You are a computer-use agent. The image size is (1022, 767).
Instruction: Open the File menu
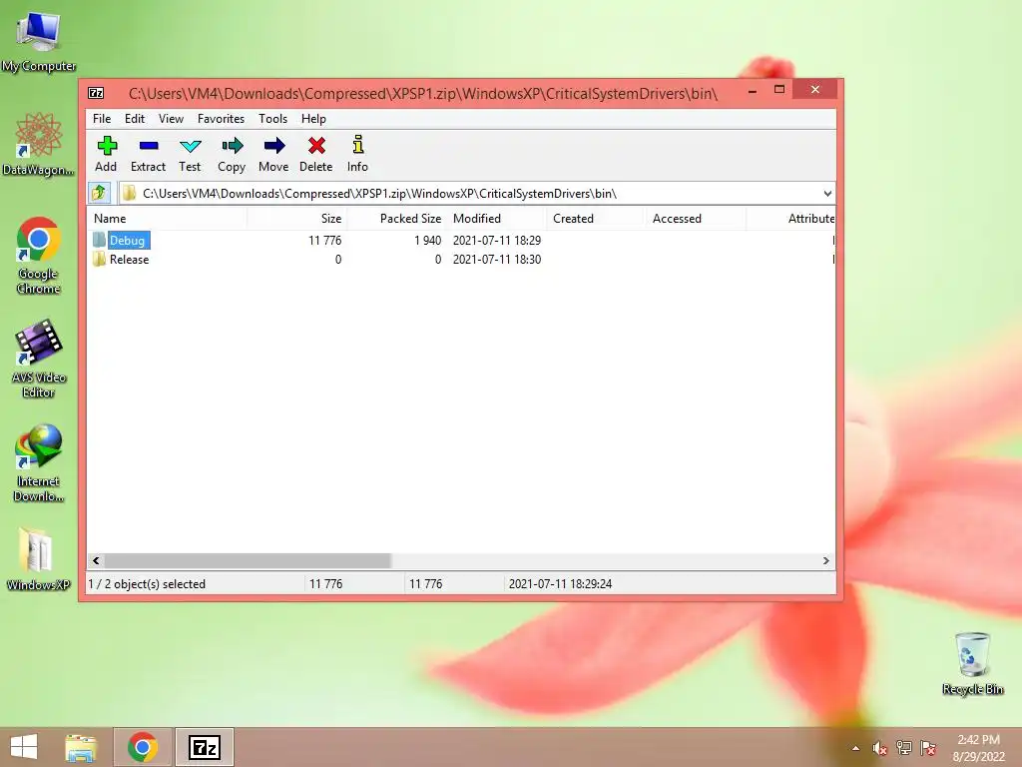pos(102,119)
